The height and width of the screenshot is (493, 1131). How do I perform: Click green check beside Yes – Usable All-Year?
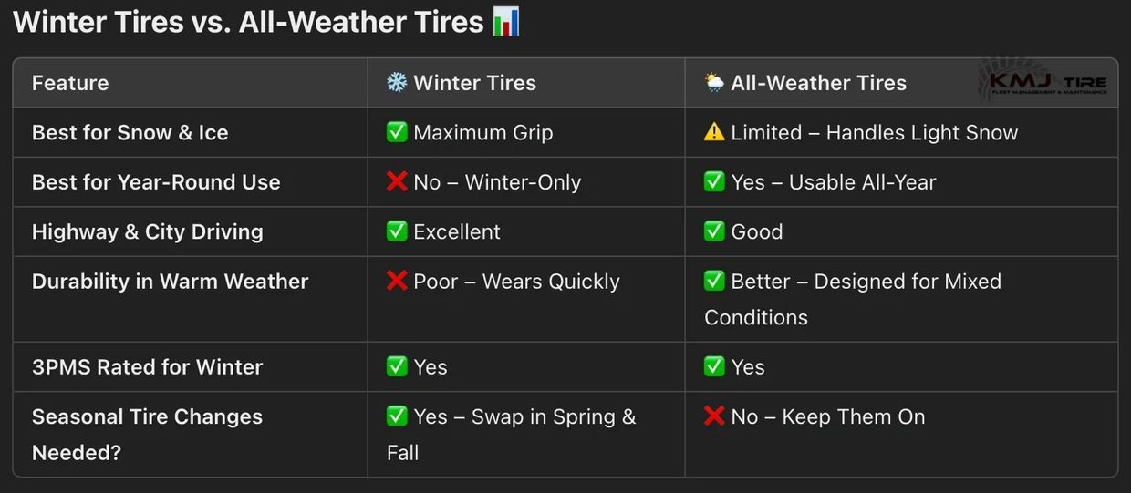point(714,181)
